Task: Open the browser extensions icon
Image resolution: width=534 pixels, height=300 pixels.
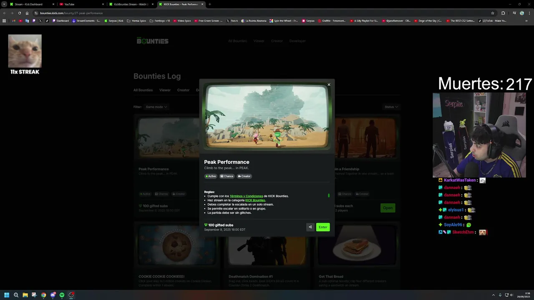Action: tap(503, 13)
